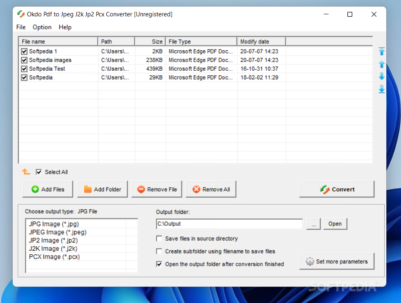
Task: Click the Output folder path field
Action: tap(230, 224)
